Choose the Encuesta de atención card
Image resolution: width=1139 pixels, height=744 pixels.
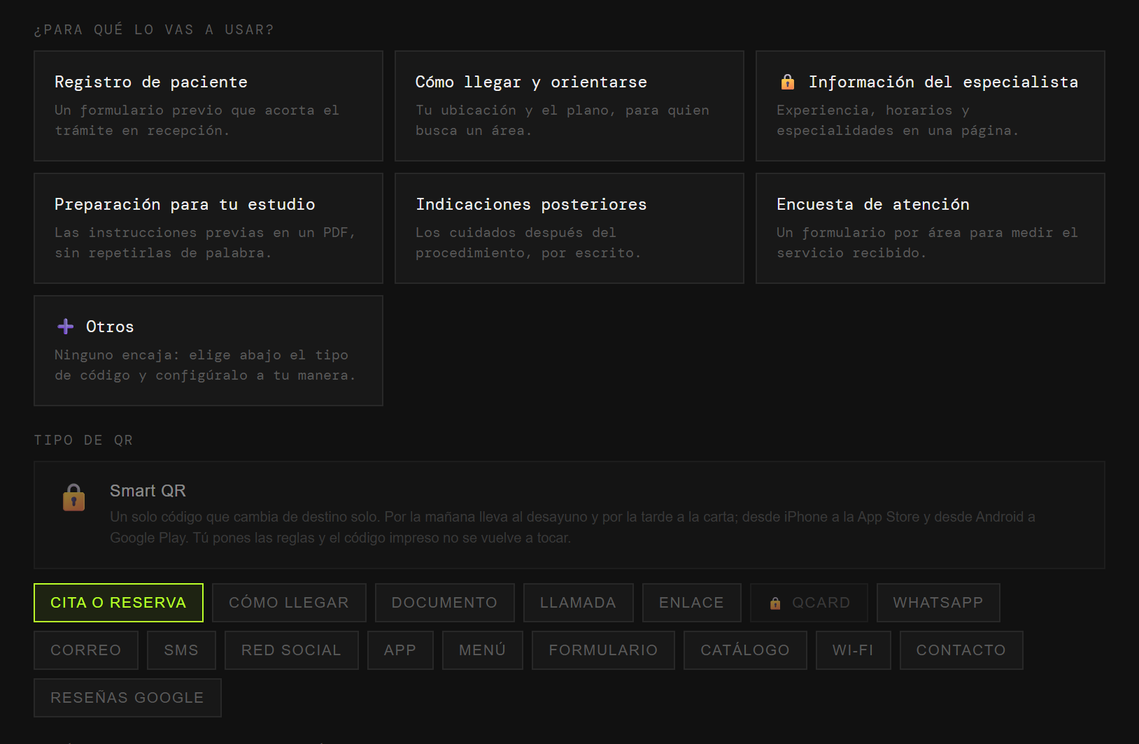[x=931, y=228]
